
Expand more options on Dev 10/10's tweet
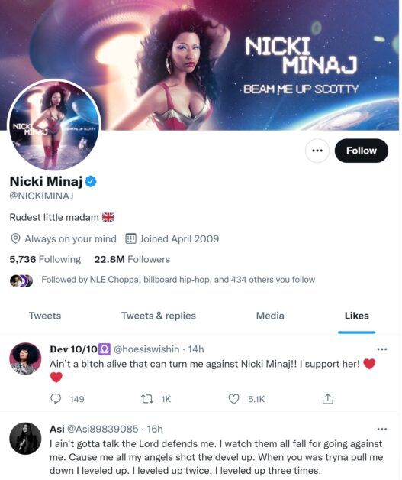coord(382,349)
